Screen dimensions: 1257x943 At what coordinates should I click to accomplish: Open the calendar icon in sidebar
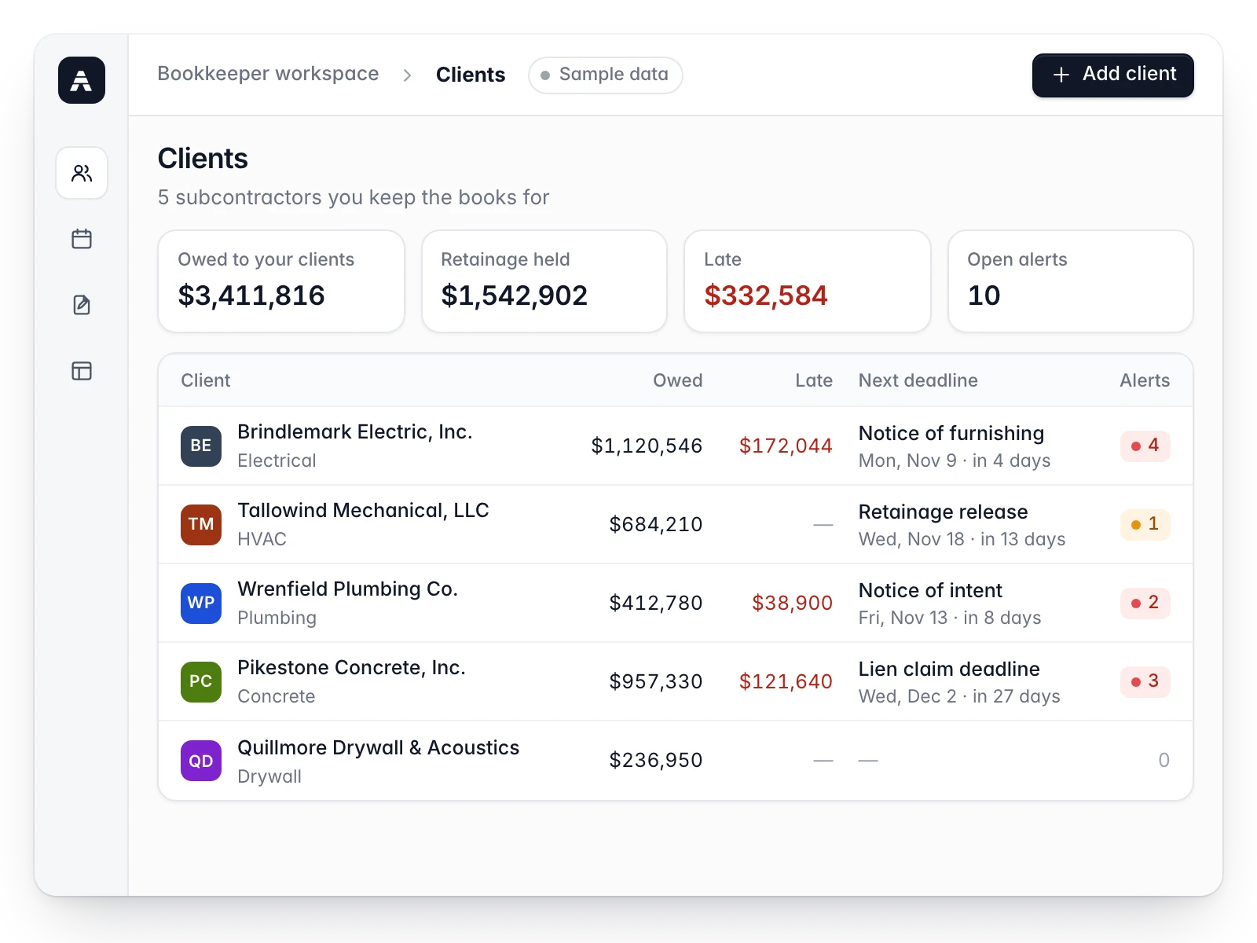(x=82, y=239)
